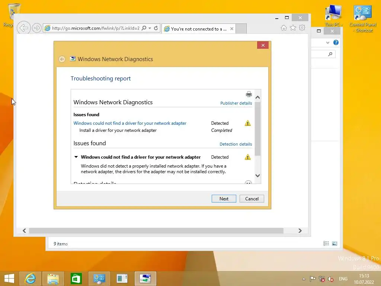This screenshot has height=286, width=381.
Task: Click report scrollbar up arrow
Action: (257, 97)
